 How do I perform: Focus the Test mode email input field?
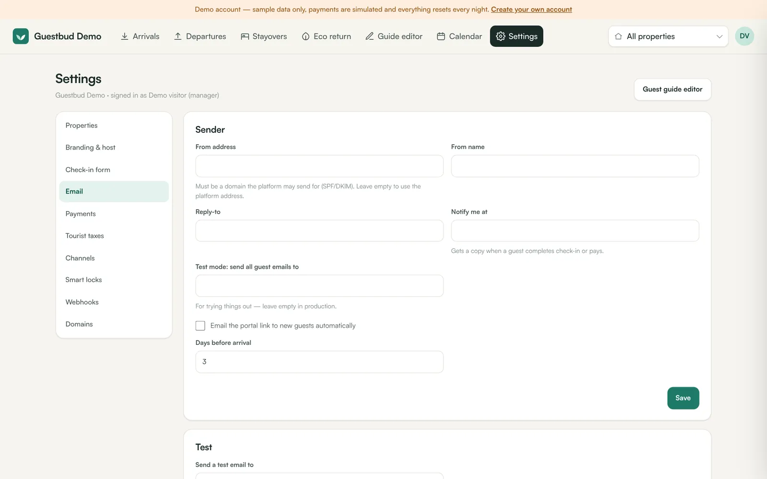pyautogui.click(x=319, y=286)
